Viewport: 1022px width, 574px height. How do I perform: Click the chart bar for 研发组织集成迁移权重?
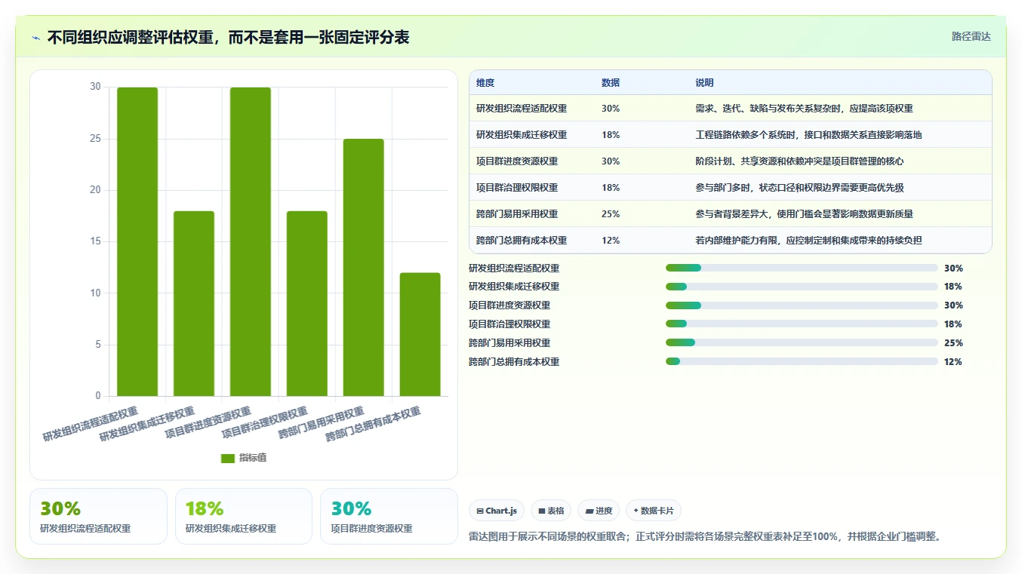[x=194, y=303]
